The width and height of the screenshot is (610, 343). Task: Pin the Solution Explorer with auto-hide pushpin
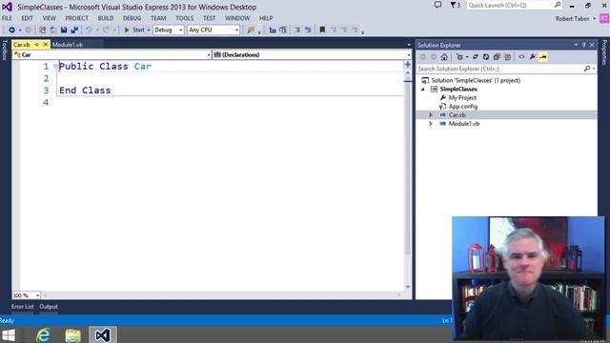[584, 45]
